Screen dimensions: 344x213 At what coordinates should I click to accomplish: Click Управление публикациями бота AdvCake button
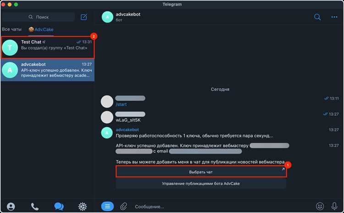[x=201, y=184]
